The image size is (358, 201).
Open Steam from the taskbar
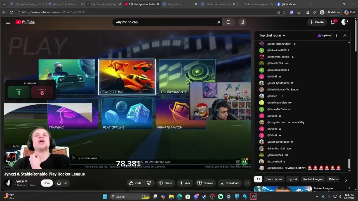coord(204,197)
